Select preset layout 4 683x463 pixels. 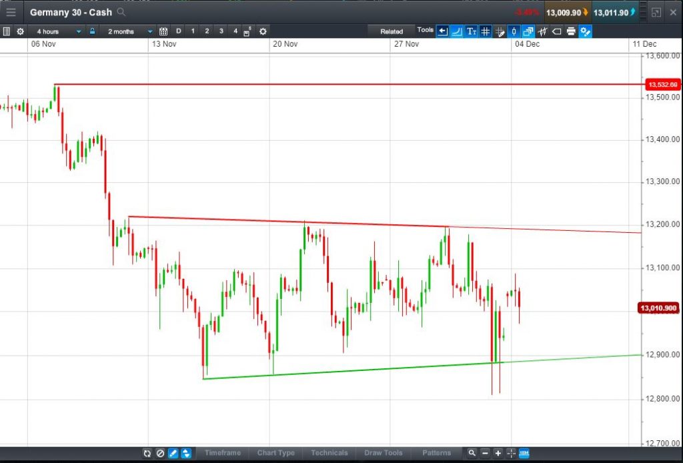pyautogui.click(x=235, y=31)
